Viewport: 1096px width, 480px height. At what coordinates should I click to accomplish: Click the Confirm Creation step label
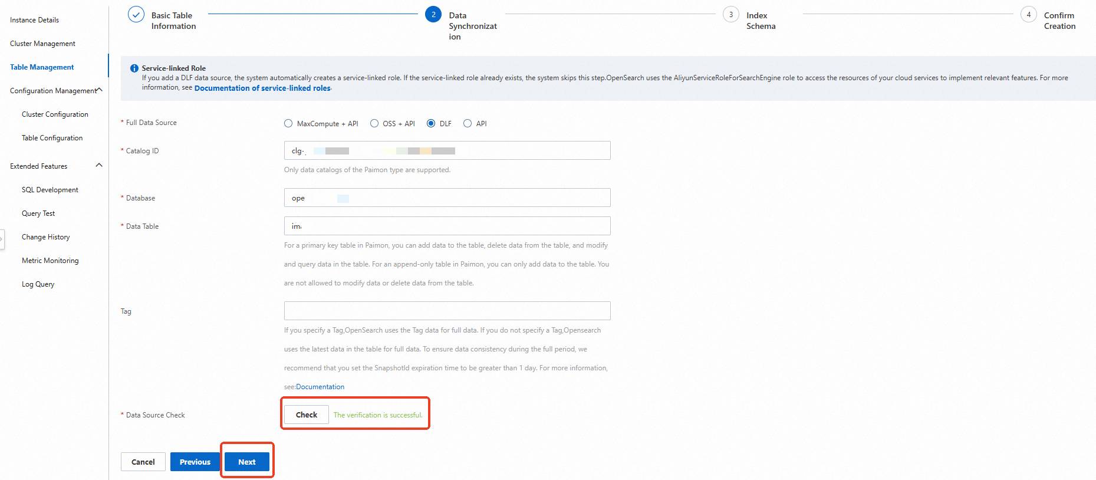pyautogui.click(x=1059, y=21)
